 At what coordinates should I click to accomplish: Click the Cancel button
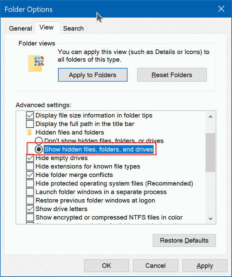(x=155, y=265)
